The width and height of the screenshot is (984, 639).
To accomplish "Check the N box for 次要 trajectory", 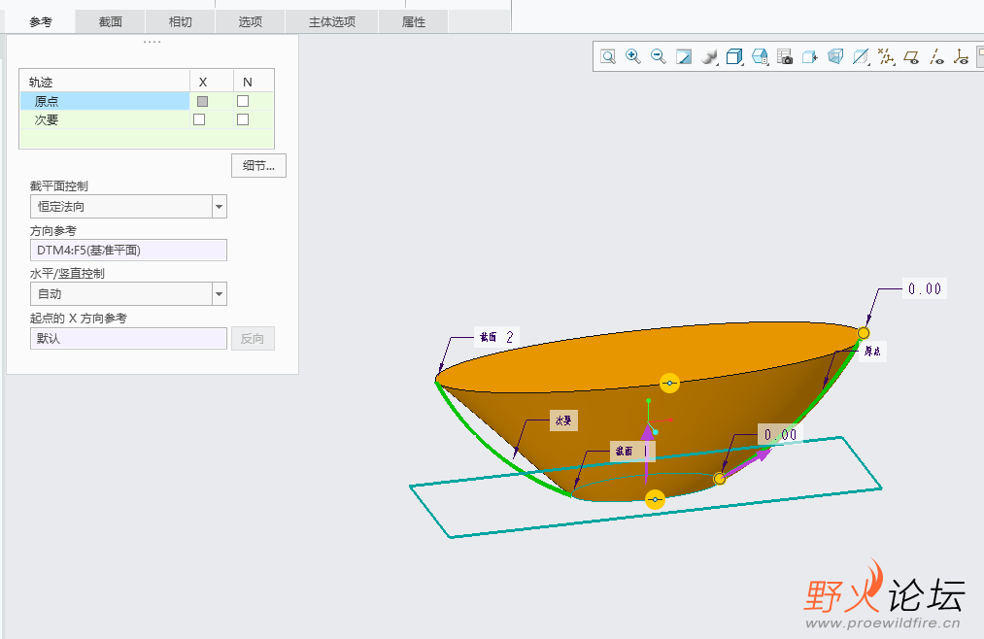I will pyautogui.click(x=243, y=119).
